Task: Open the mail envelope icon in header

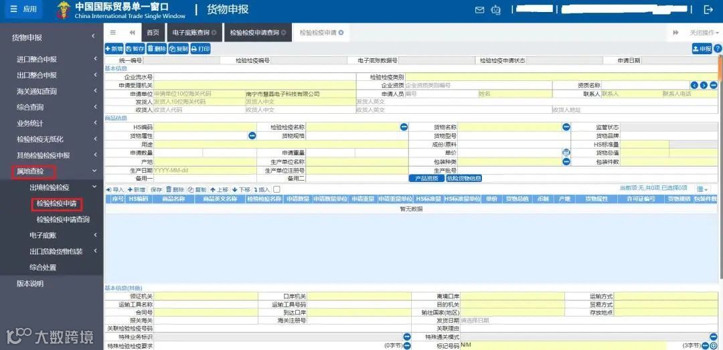Action: coord(479,9)
